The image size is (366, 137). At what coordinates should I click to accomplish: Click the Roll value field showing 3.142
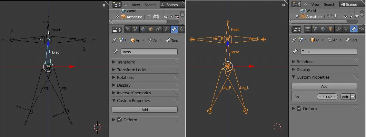tap(327, 97)
